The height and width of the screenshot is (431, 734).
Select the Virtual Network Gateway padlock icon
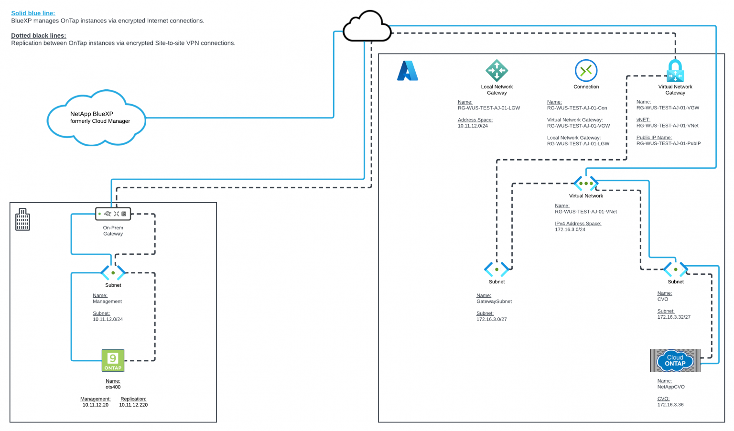(x=675, y=72)
